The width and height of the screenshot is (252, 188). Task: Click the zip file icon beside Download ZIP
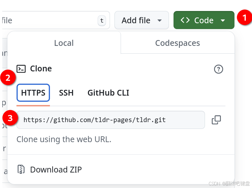pos(21,169)
